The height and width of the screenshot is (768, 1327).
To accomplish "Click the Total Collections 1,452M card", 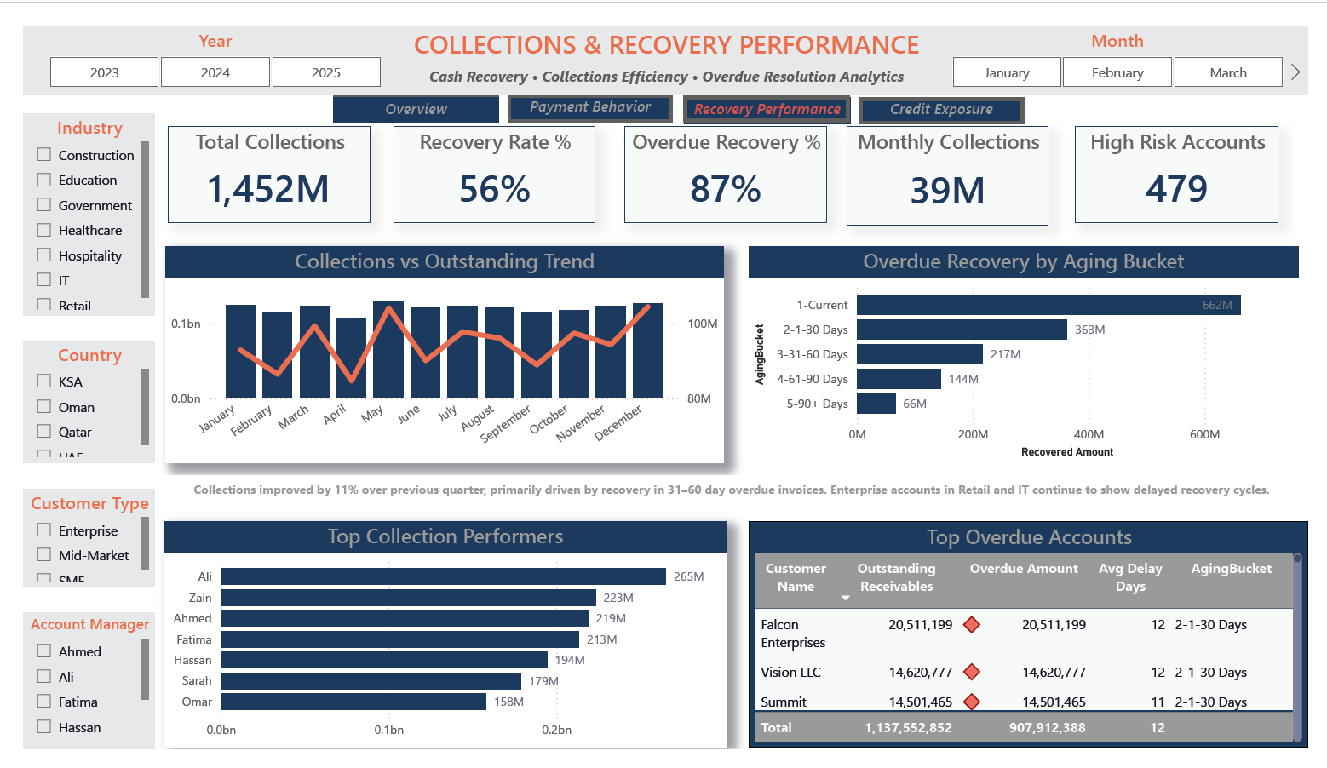I will [x=269, y=175].
